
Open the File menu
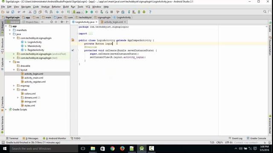3,7
